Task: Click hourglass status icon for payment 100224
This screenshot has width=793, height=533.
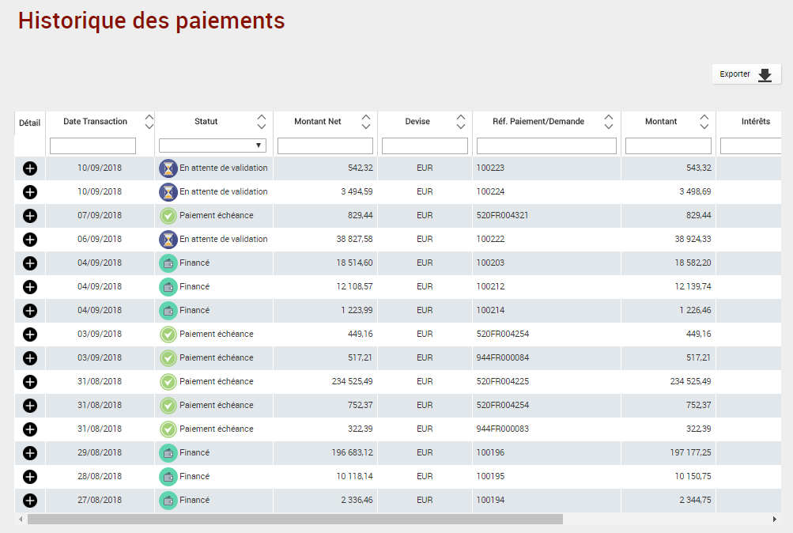Action: 168,192
